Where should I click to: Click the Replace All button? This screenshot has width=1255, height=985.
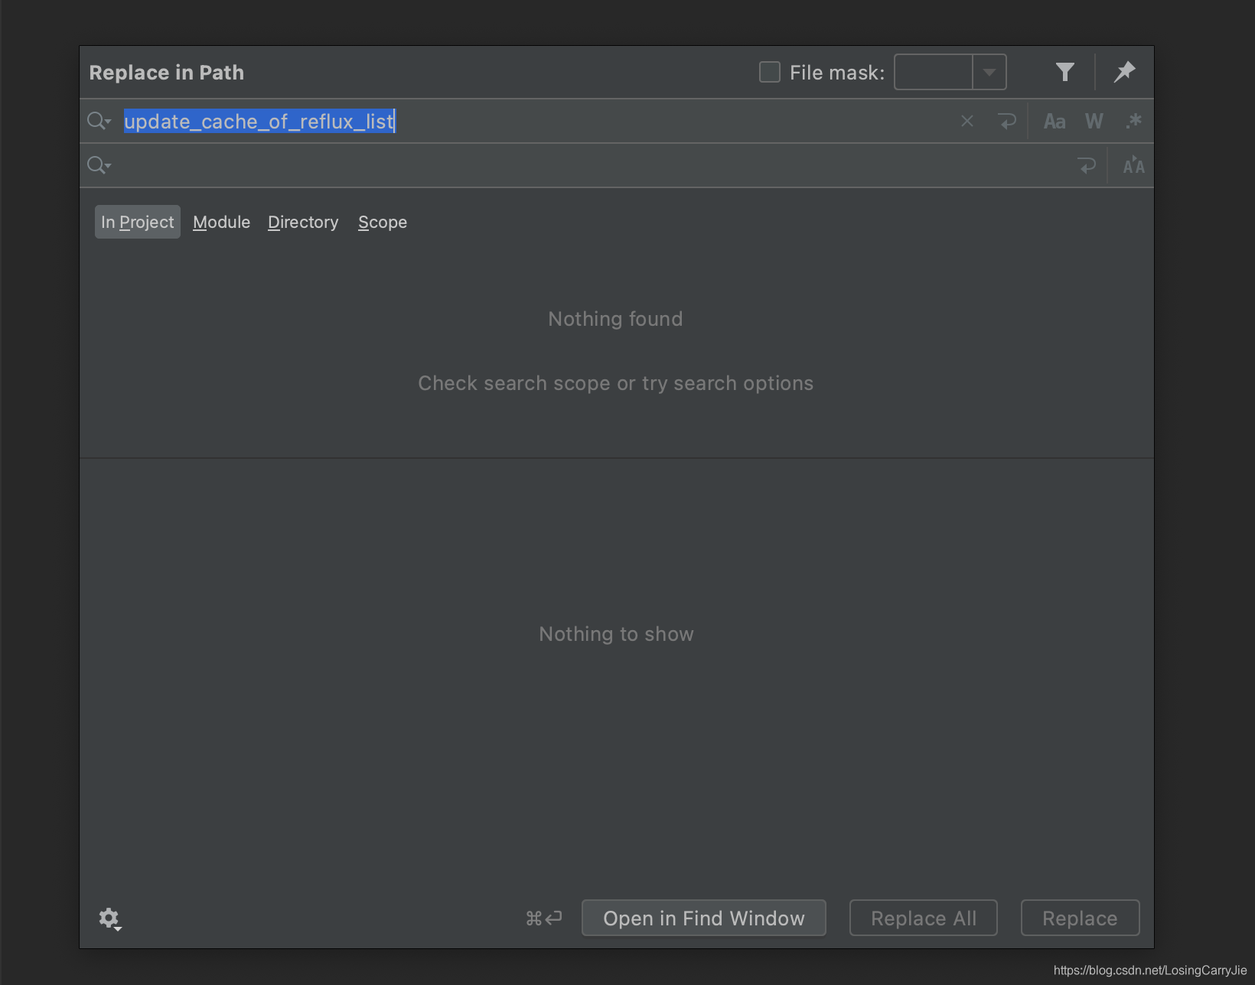[x=924, y=918]
